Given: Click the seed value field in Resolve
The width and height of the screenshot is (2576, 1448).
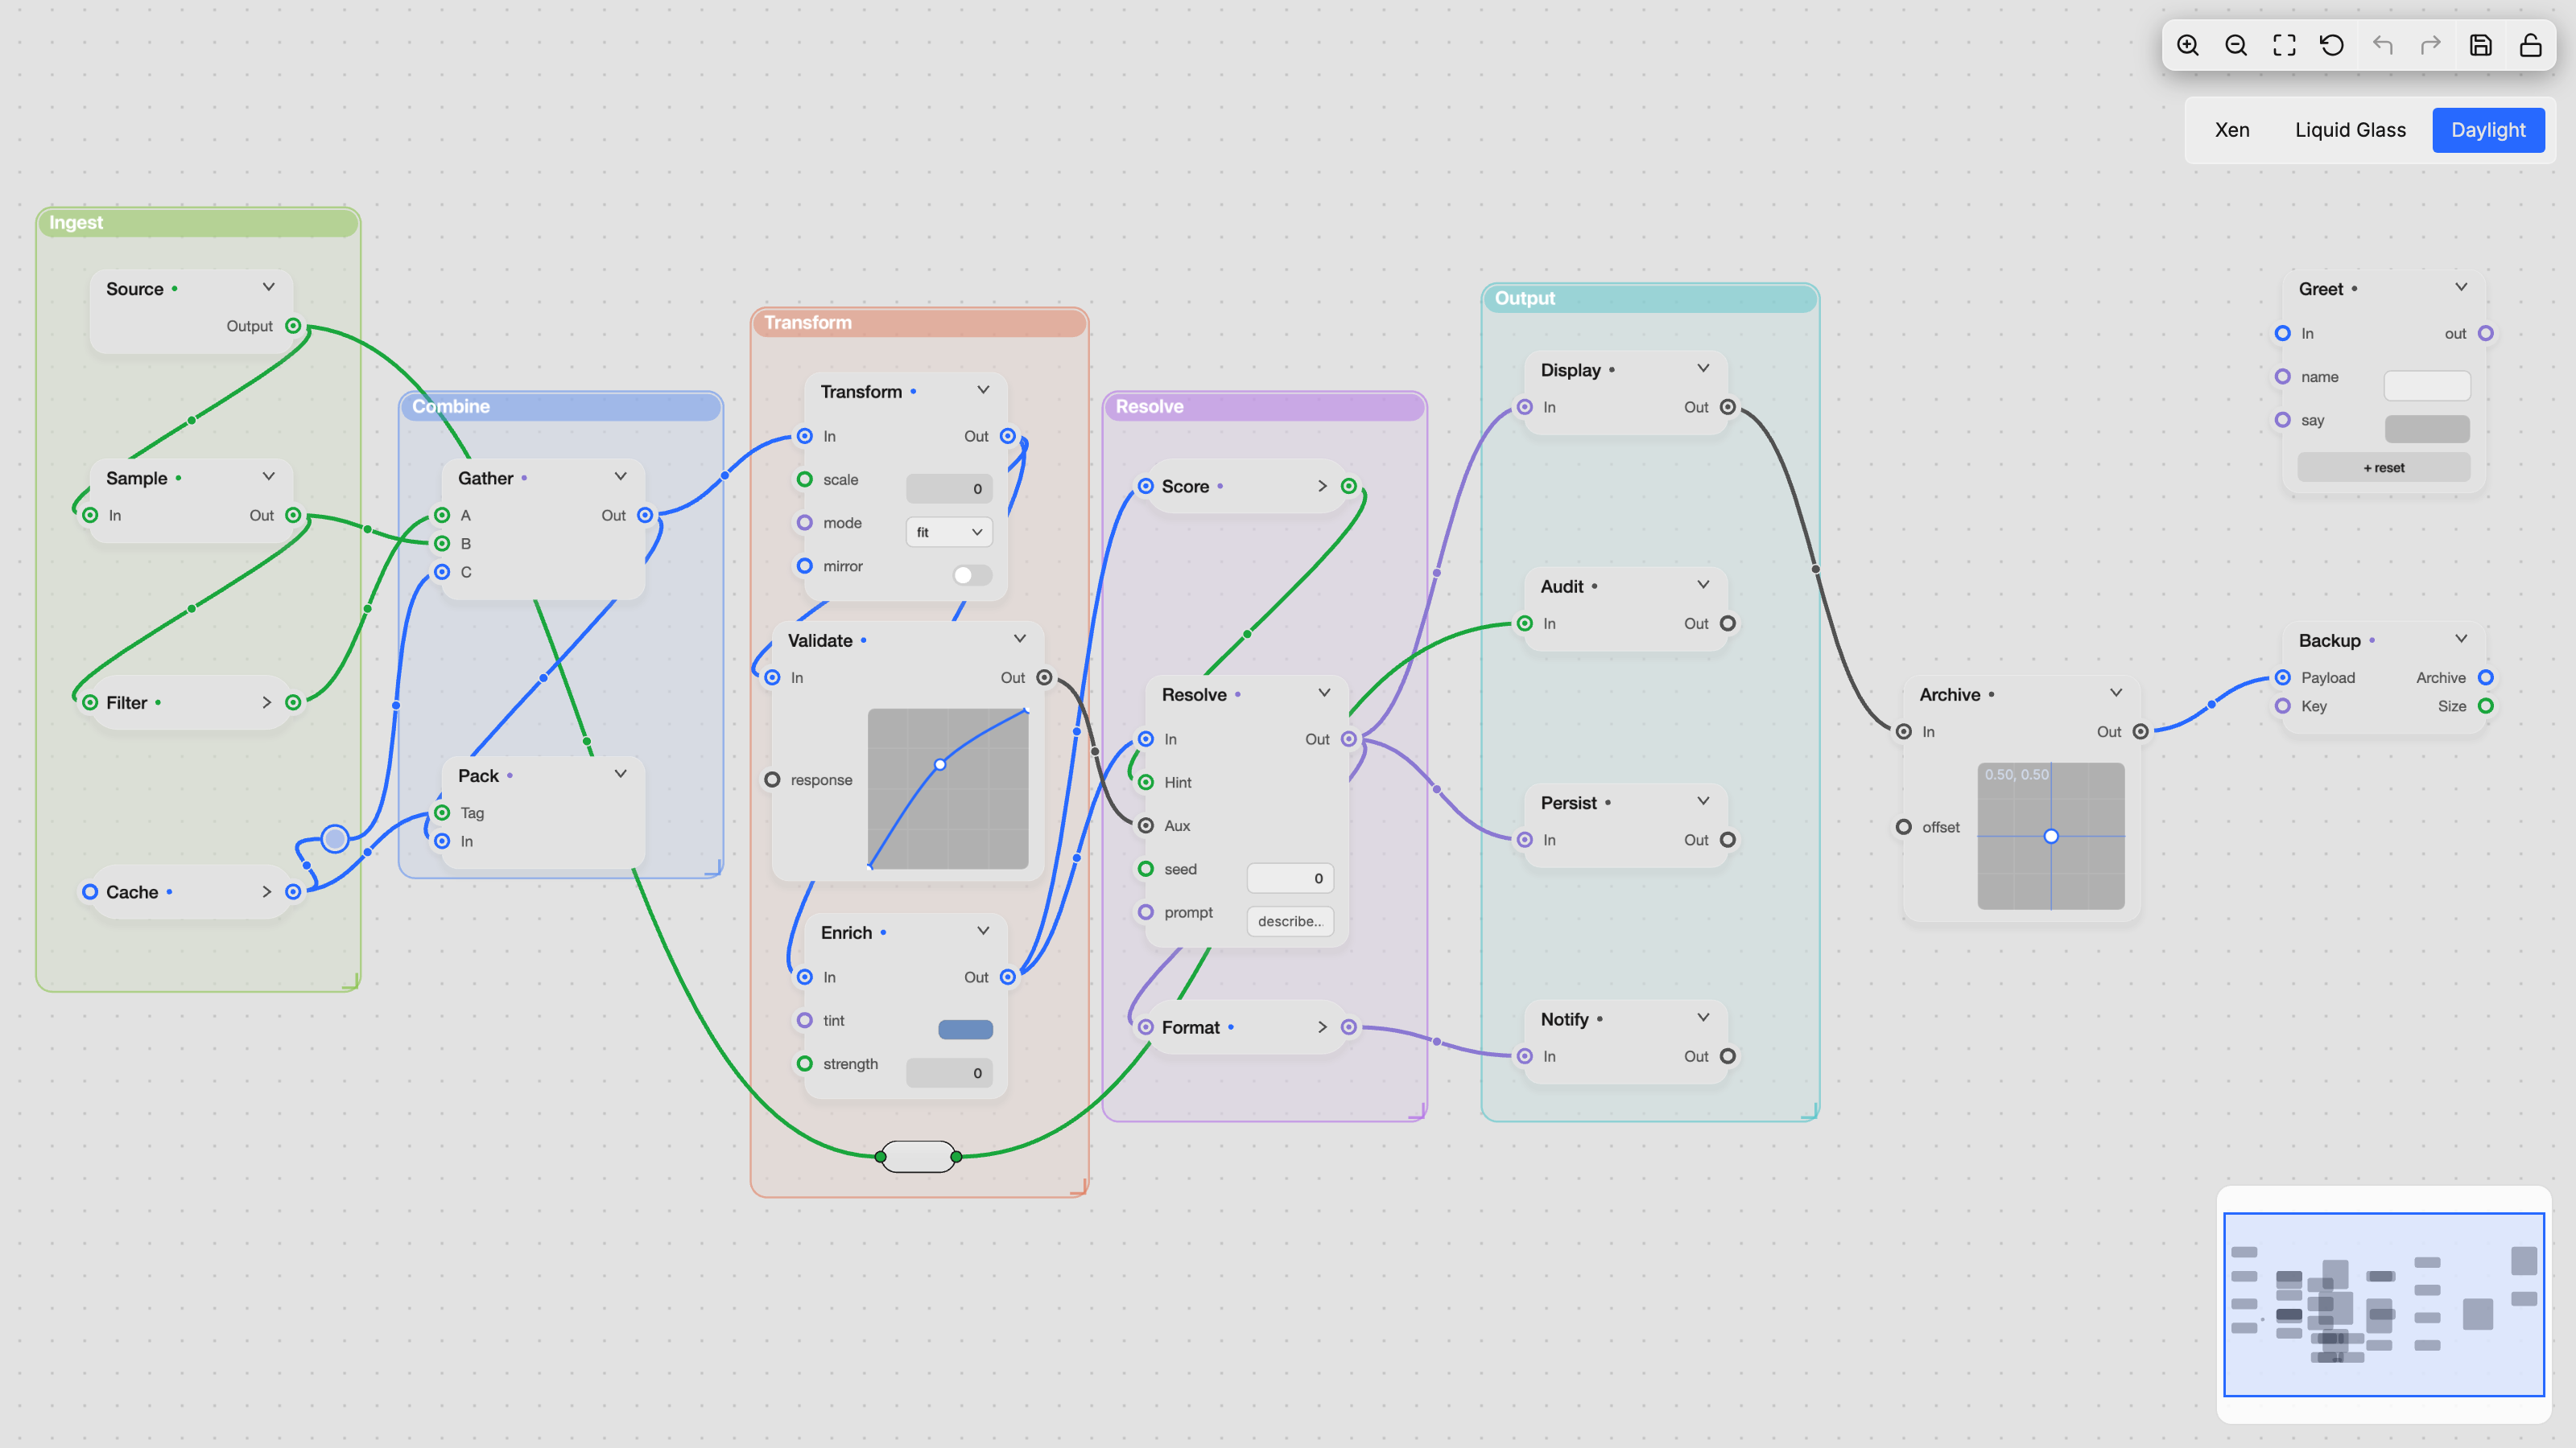Looking at the screenshot, I should (x=1290, y=878).
